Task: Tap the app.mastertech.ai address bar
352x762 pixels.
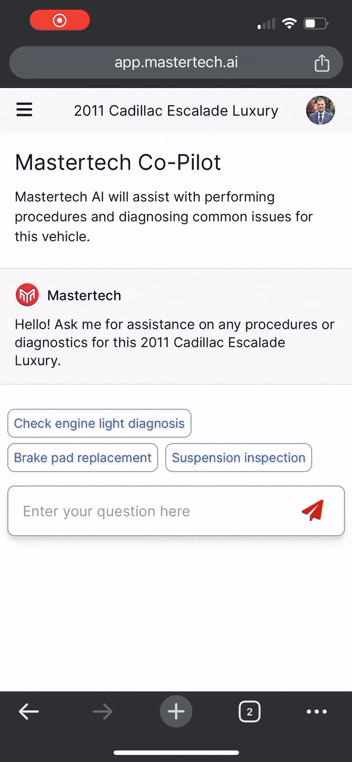Action: click(176, 63)
